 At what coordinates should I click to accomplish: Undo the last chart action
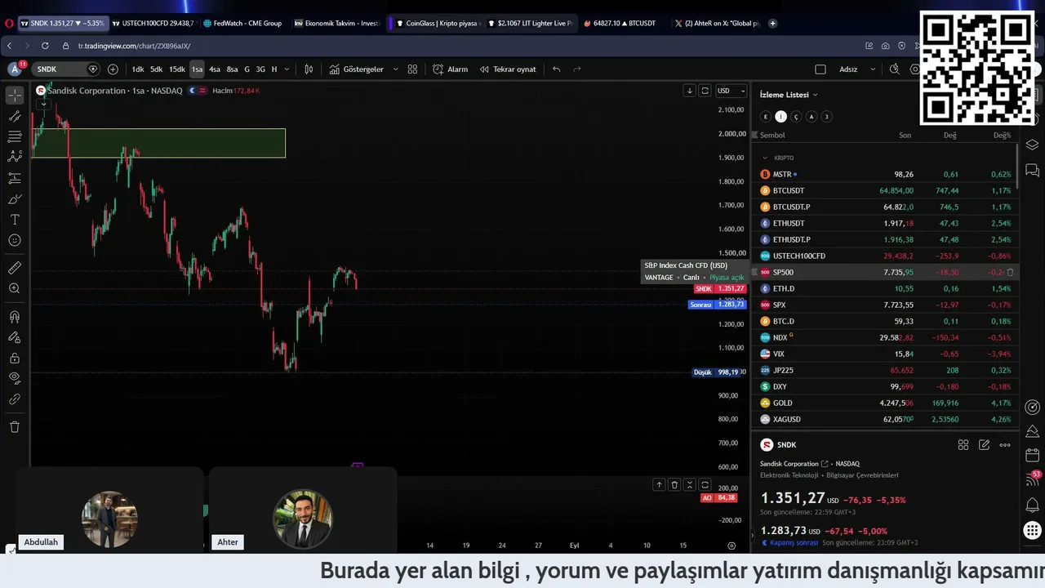pos(556,69)
